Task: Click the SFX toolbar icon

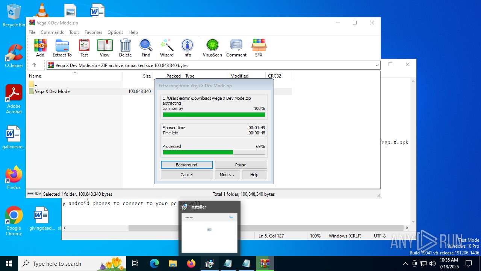Action: (x=259, y=48)
